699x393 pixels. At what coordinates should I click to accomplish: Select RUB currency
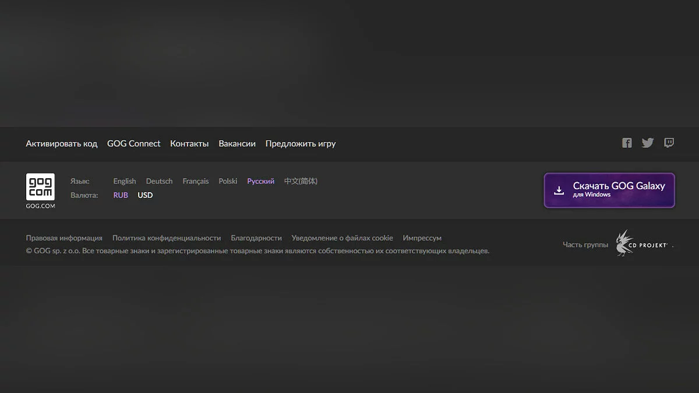point(121,195)
